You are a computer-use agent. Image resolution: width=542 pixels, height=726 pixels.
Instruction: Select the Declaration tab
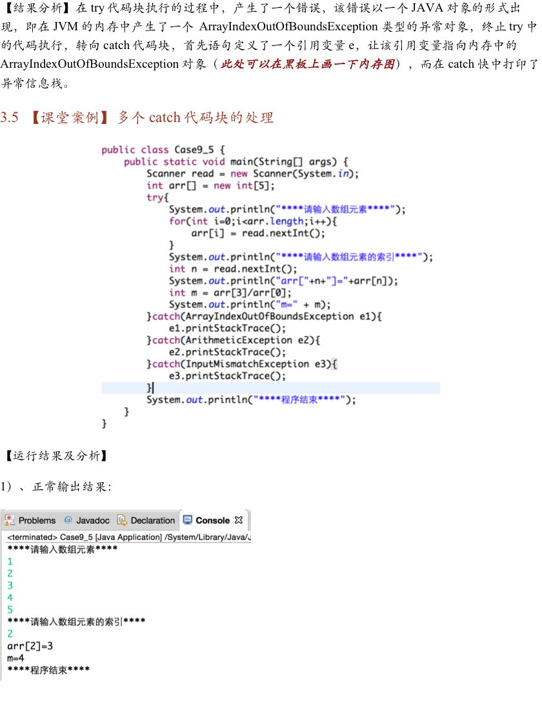146,520
